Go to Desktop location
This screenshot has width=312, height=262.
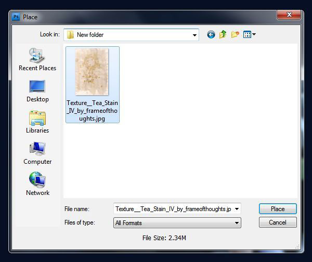[37, 91]
